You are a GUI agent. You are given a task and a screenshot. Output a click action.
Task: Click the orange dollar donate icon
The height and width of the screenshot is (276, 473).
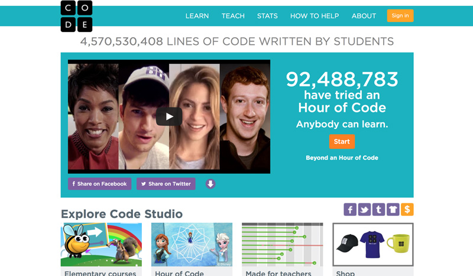point(407,209)
